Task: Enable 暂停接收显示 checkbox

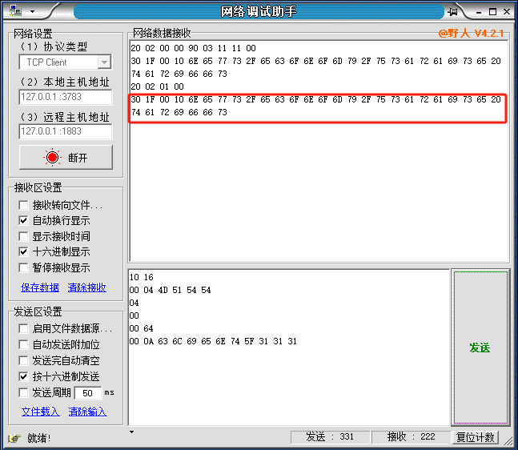Action: pos(23,267)
